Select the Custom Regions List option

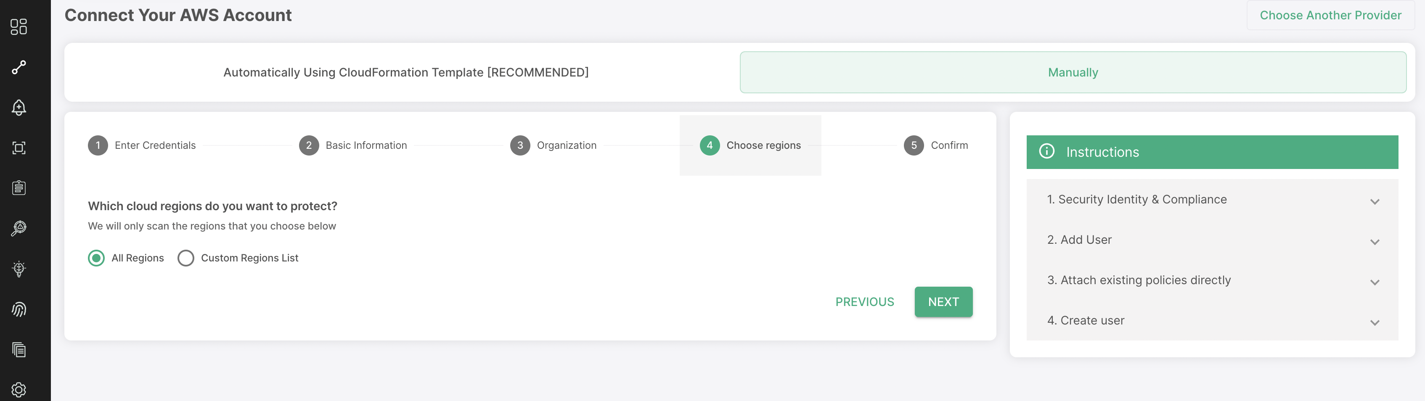coord(186,258)
